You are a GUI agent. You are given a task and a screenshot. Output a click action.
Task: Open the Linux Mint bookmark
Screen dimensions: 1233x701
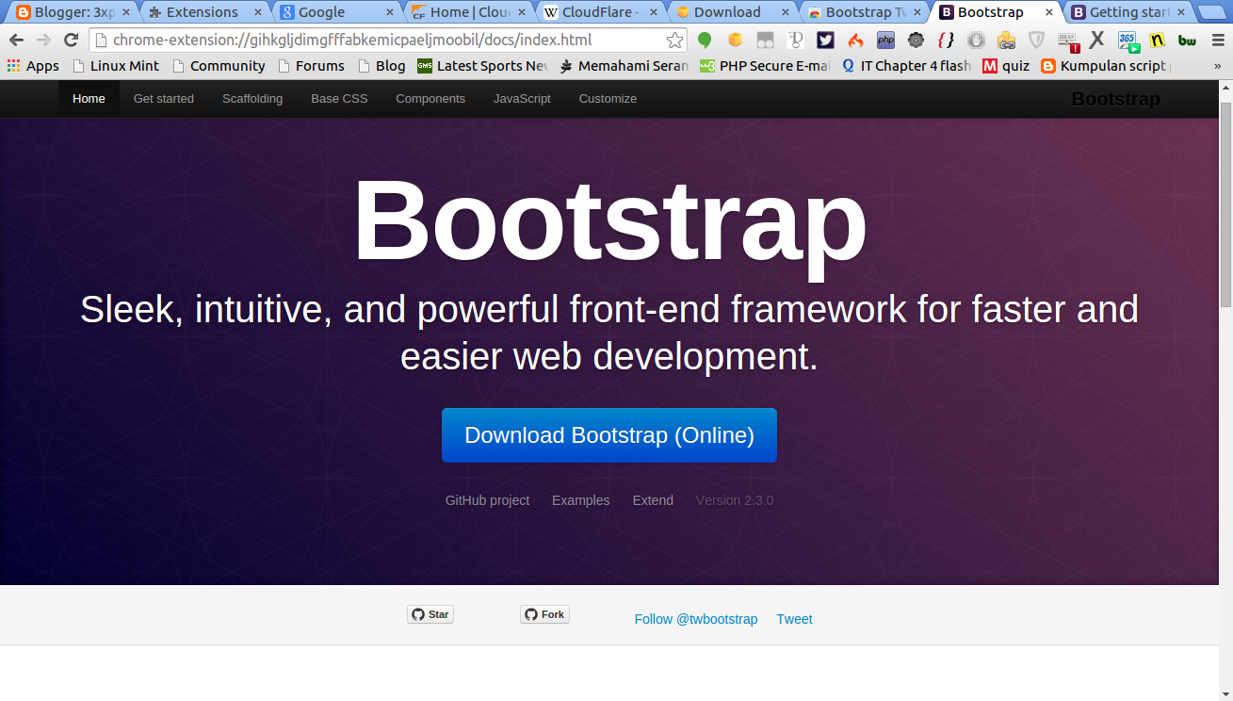pyautogui.click(x=116, y=66)
